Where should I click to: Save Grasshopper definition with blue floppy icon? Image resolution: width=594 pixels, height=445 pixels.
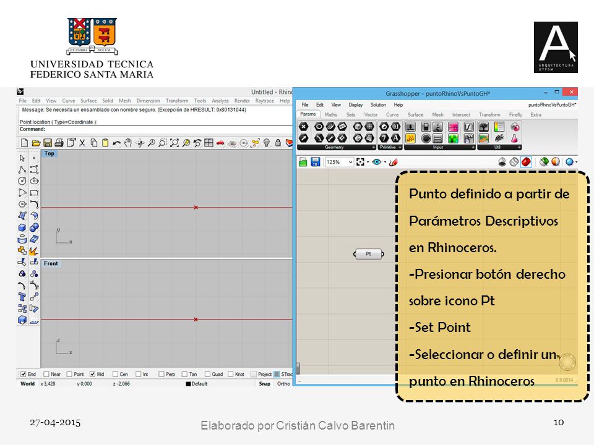click(x=315, y=162)
